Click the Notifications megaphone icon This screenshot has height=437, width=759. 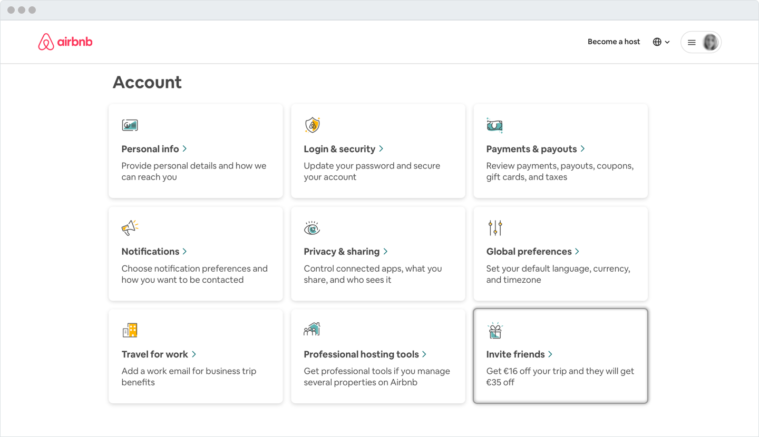click(130, 227)
